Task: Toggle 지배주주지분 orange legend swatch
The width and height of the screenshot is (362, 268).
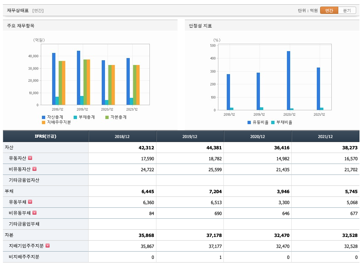Action: 43,122
